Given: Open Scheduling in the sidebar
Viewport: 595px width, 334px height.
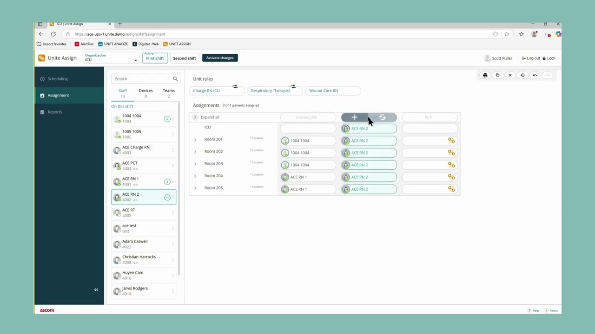Looking at the screenshot, I should coord(69,79).
